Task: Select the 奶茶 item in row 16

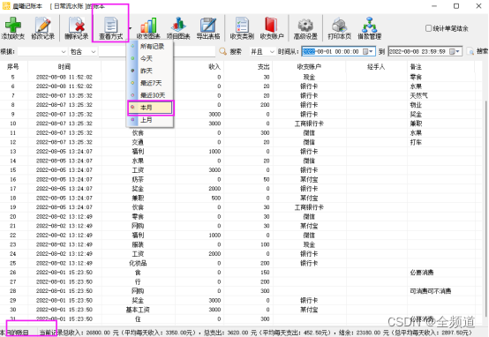Action: (x=138, y=179)
